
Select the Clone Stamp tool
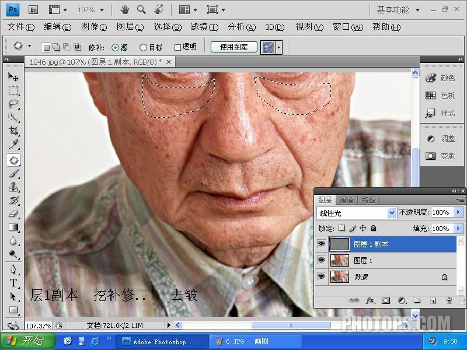(x=13, y=187)
